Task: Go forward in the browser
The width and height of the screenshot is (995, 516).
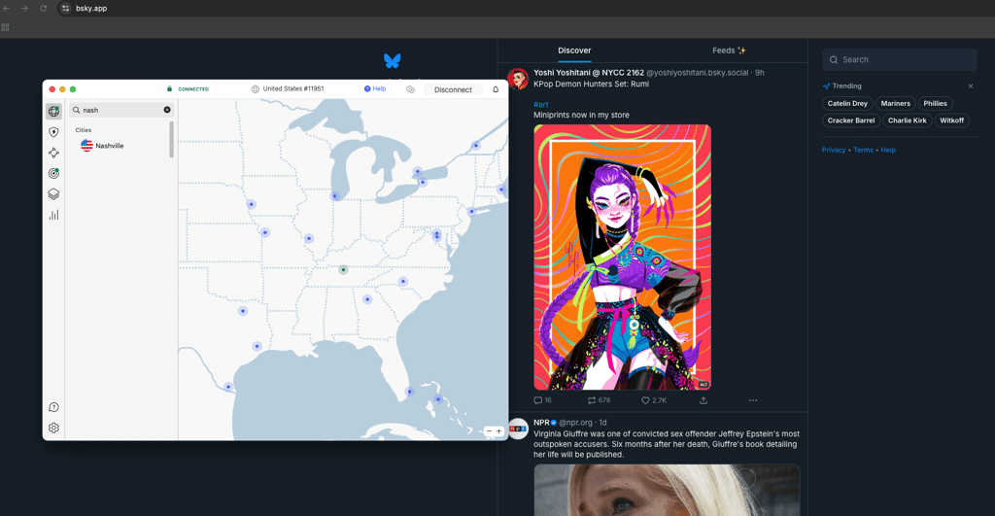Action: (24, 8)
